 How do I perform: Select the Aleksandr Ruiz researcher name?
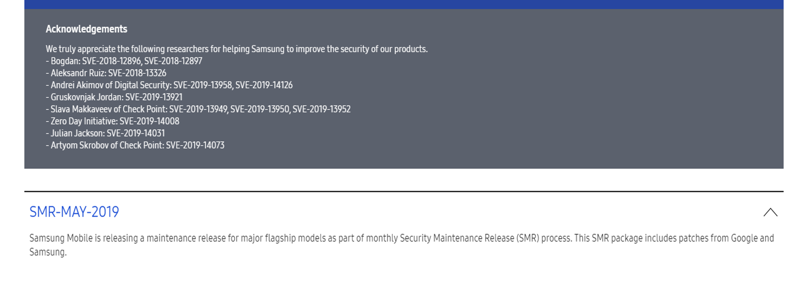(x=78, y=73)
